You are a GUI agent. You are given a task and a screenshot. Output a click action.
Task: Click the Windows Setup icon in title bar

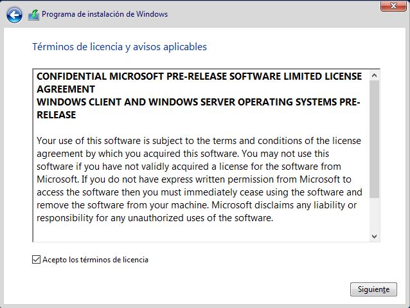(33, 14)
